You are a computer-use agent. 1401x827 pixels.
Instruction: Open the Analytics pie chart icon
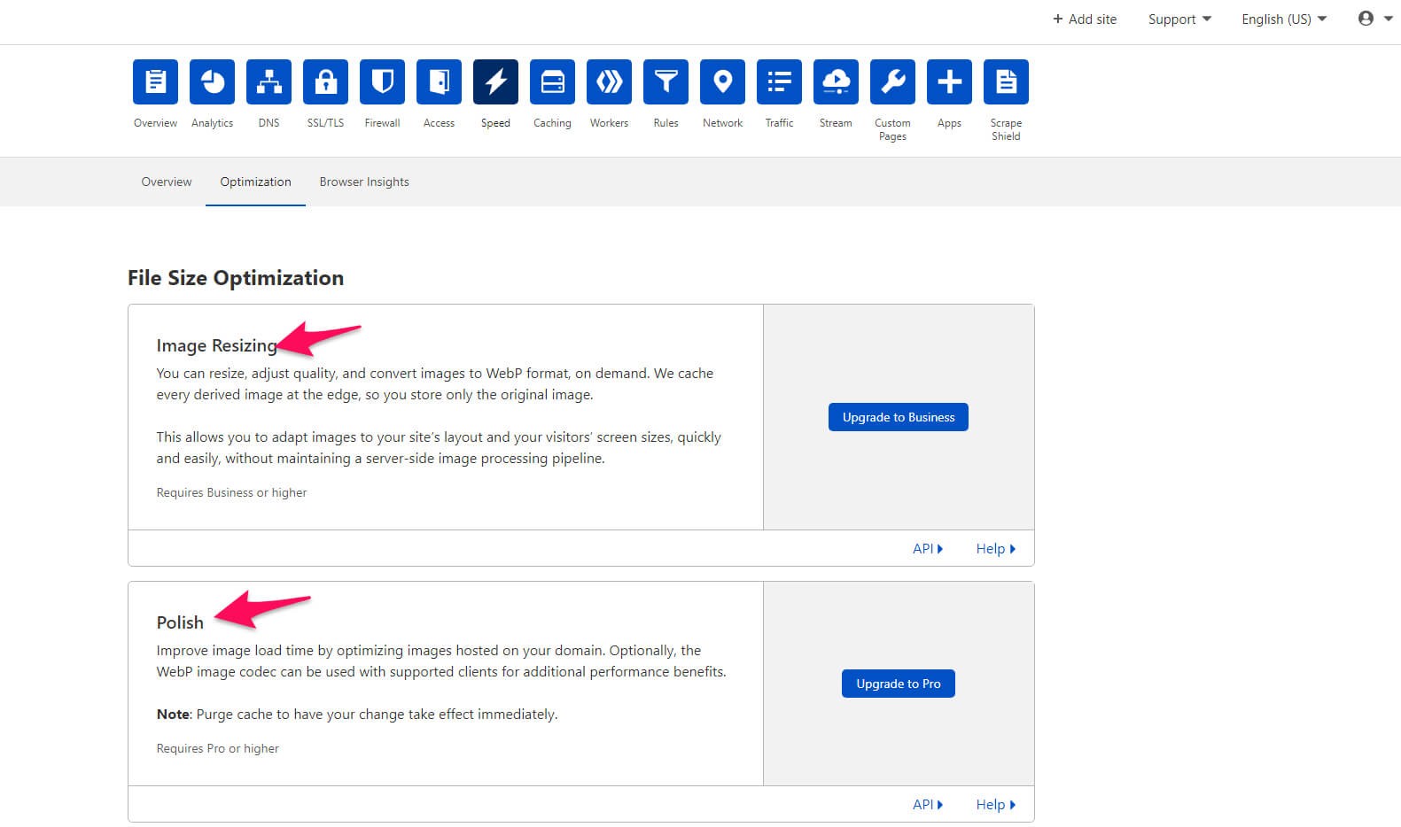coord(212,81)
